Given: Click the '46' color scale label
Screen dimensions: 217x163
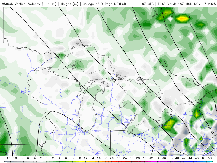Looking at the screenshot, I should click(197, 158).
